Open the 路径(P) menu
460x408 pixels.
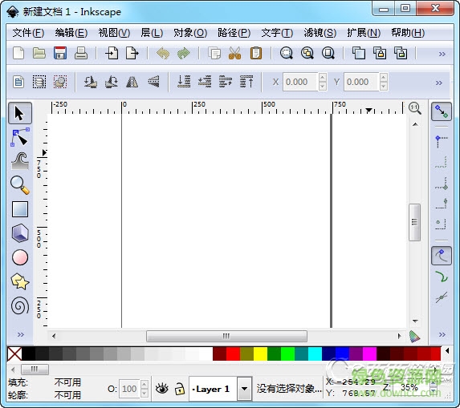(x=234, y=33)
